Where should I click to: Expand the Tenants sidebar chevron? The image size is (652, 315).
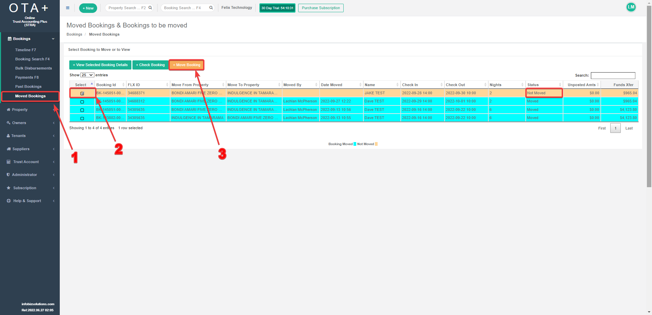coord(54,136)
